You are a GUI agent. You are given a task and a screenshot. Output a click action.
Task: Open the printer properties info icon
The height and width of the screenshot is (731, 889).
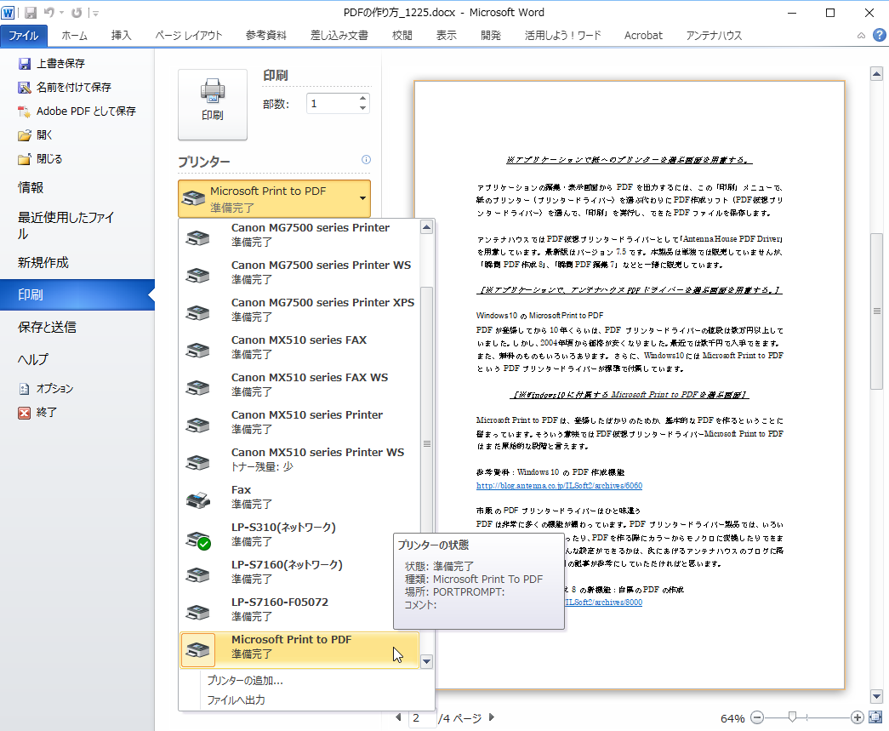coord(367,160)
